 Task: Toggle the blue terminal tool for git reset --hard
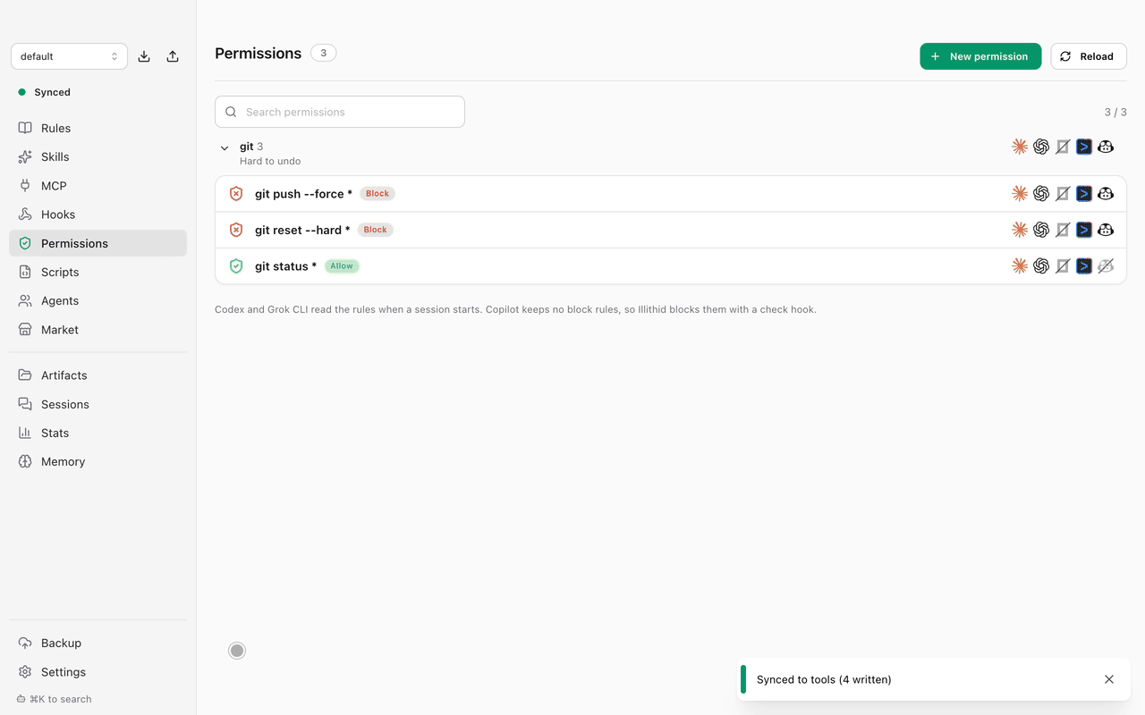[1084, 230]
